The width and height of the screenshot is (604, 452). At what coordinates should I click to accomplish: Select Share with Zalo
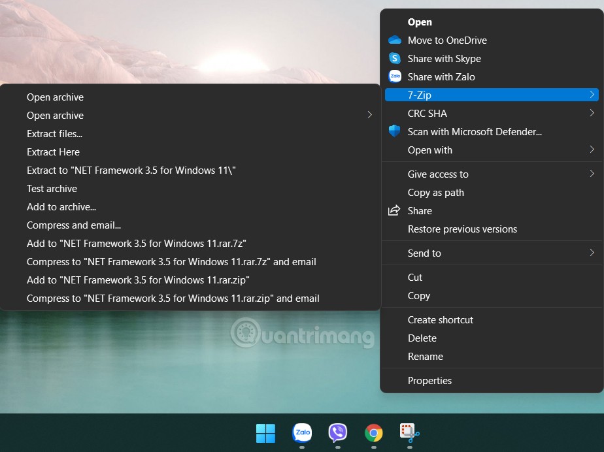coord(492,76)
